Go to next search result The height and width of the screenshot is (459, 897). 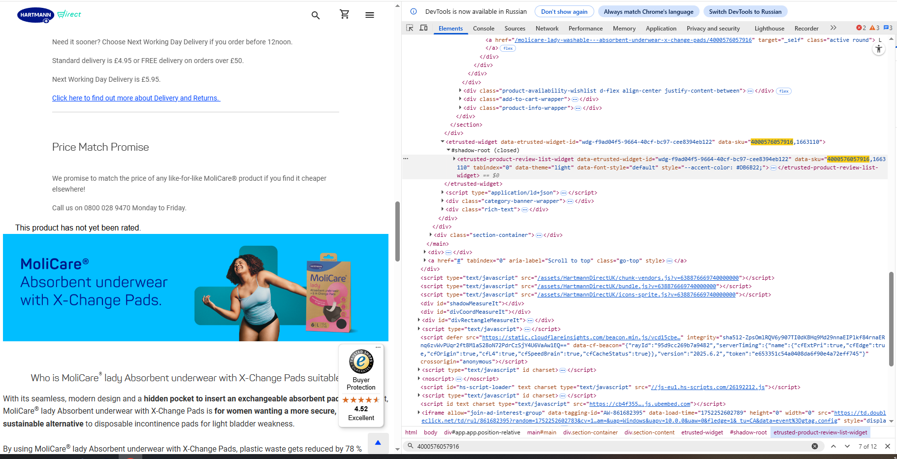847,446
